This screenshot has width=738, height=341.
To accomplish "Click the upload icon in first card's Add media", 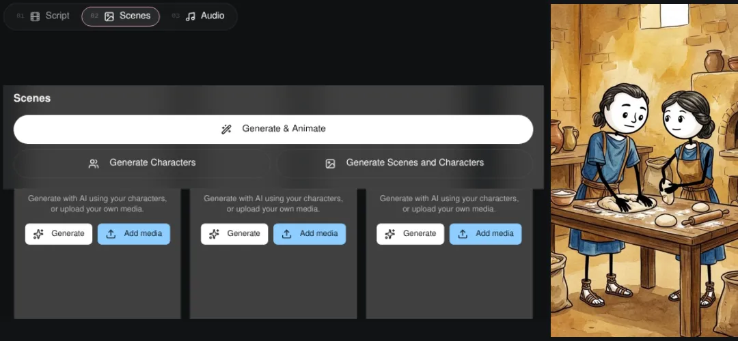I will point(111,234).
